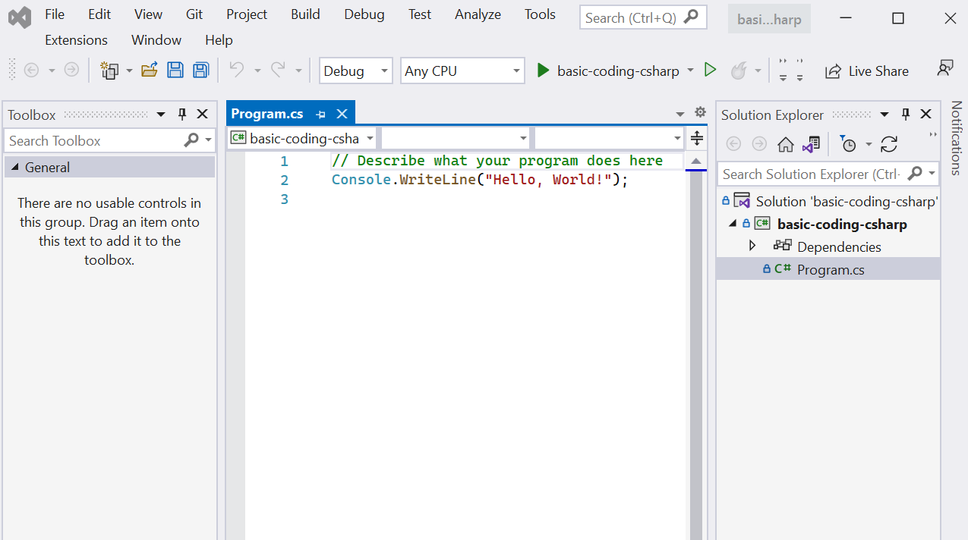Screen dimensions: 968x540
Task: Click magnifier icon in Search Solution Explorer
Action: [x=915, y=174]
